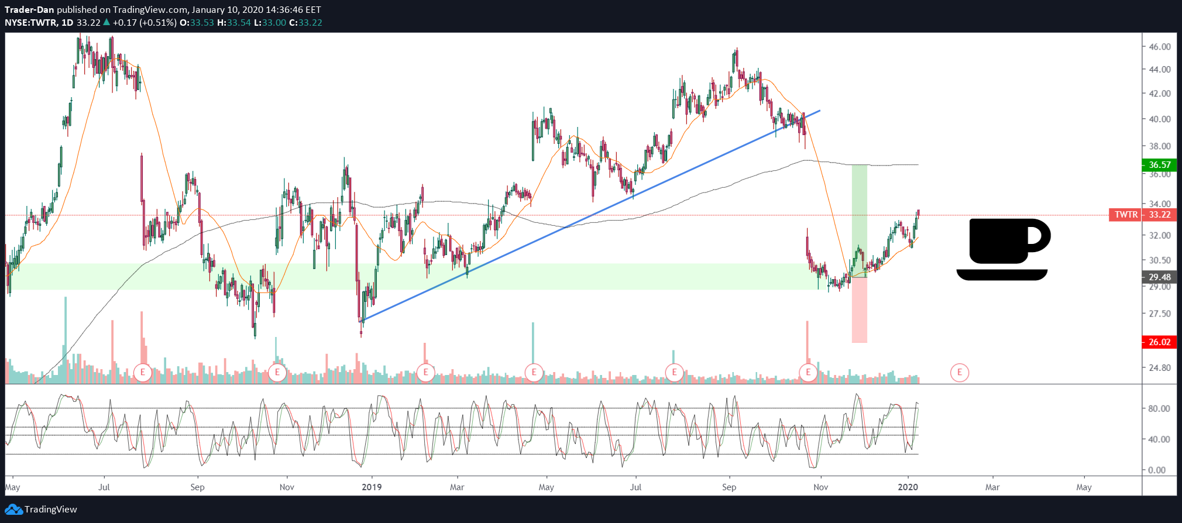Click the 30.50 price axis label
Viewport: 1182px width, 523px height.
click(x=1160, y=260)
